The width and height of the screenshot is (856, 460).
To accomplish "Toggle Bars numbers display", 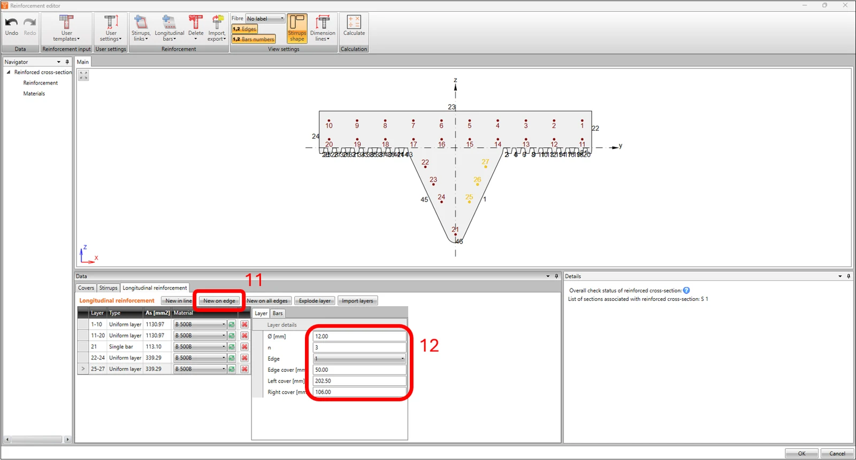I will (x=254, y=39).
